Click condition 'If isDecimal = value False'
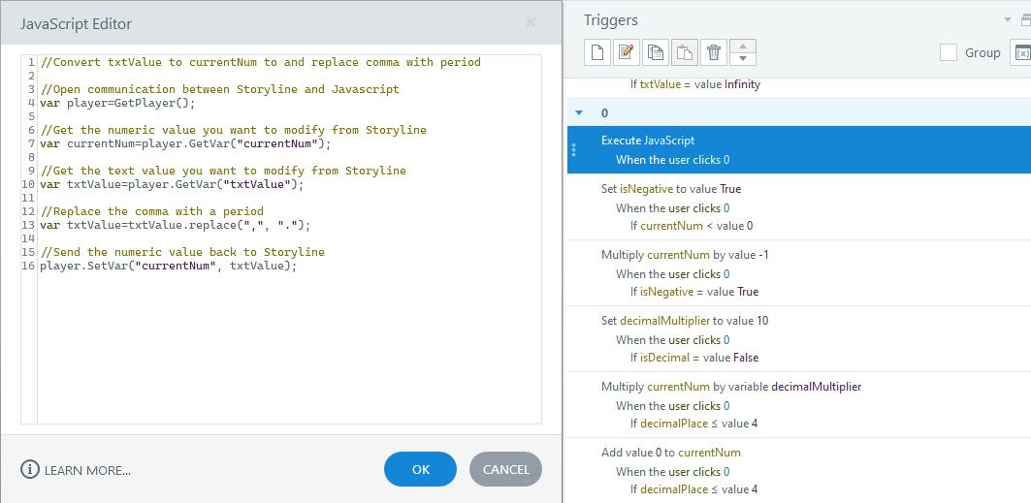Image resolution: width=1031 pixels, height=503 pixels. 694,358
